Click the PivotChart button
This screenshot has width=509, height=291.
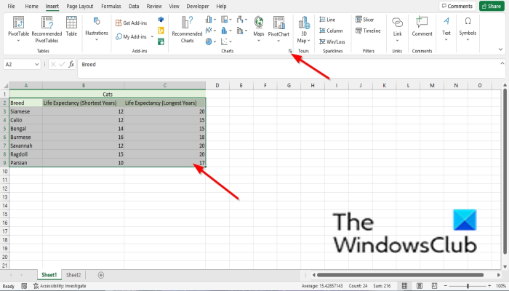click(278, 26)
